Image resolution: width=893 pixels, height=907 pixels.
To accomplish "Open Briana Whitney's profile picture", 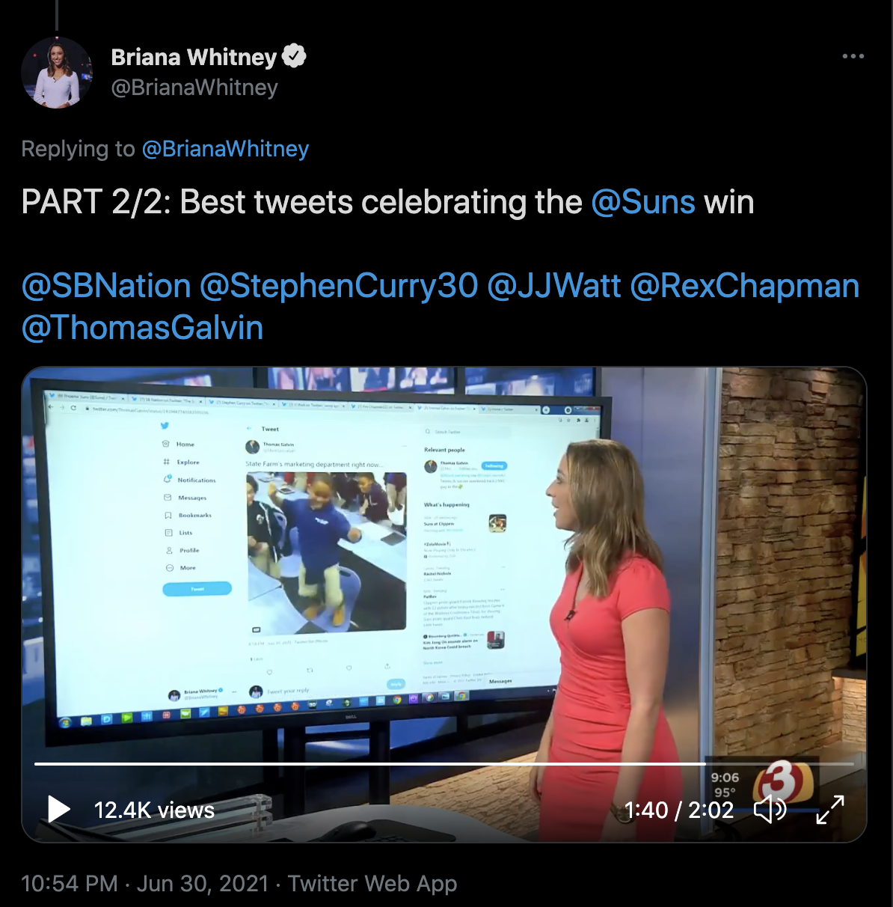I will pos(57,73).
